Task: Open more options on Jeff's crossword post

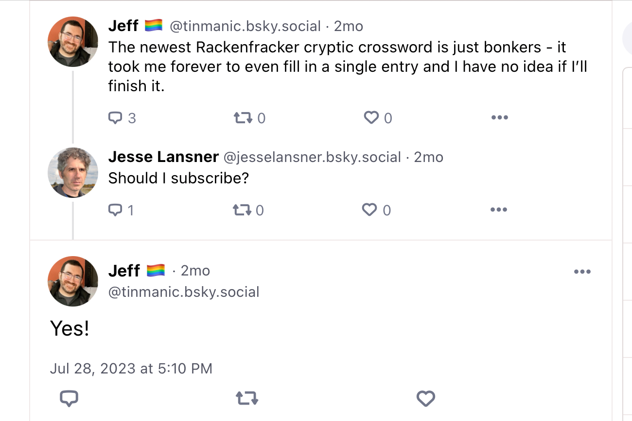Action: coord(499,118)
